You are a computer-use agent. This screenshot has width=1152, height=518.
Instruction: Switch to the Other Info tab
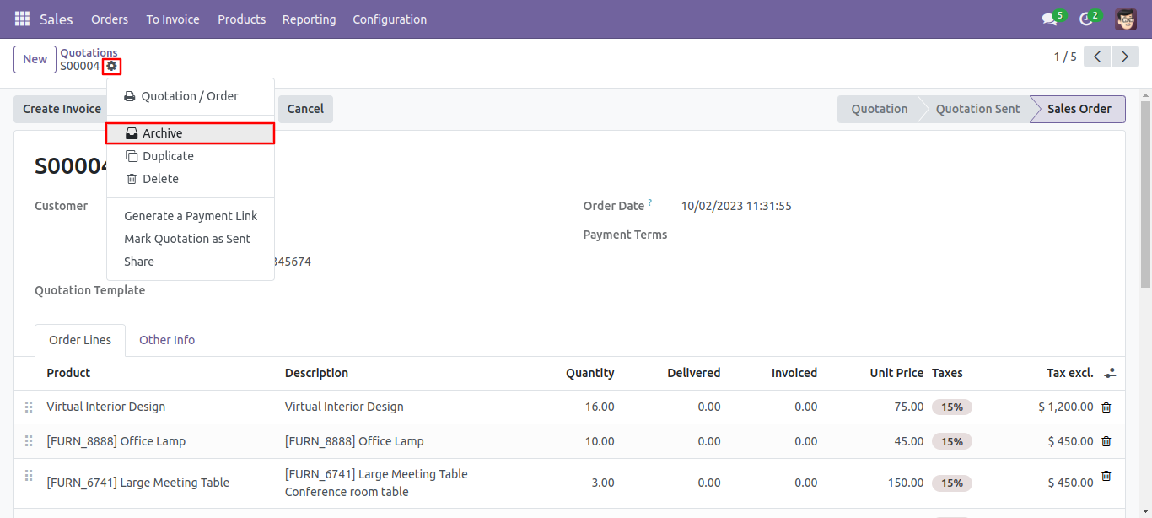(x=167, y=340)
